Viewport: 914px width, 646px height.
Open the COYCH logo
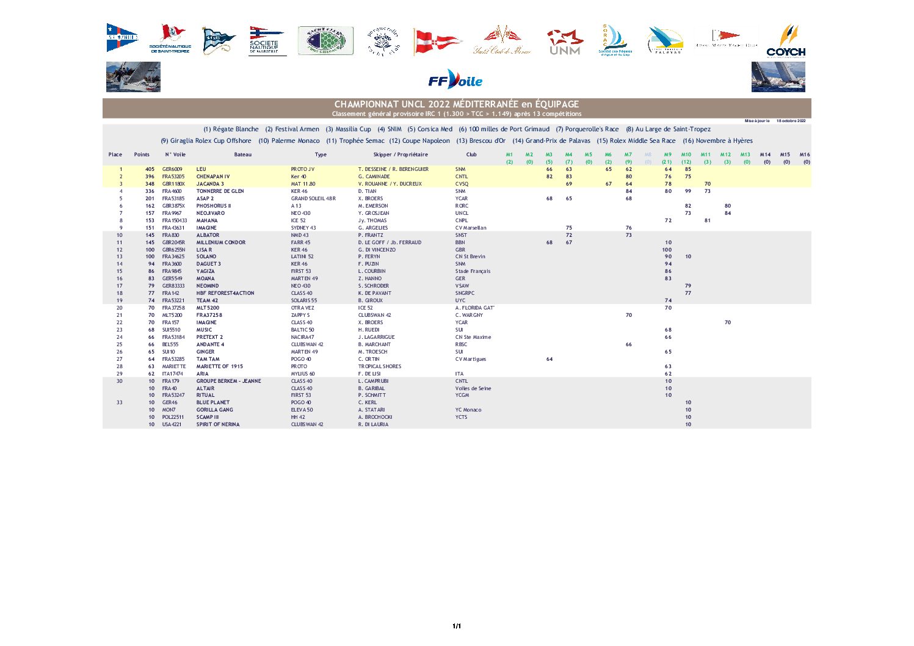(786, 41)
